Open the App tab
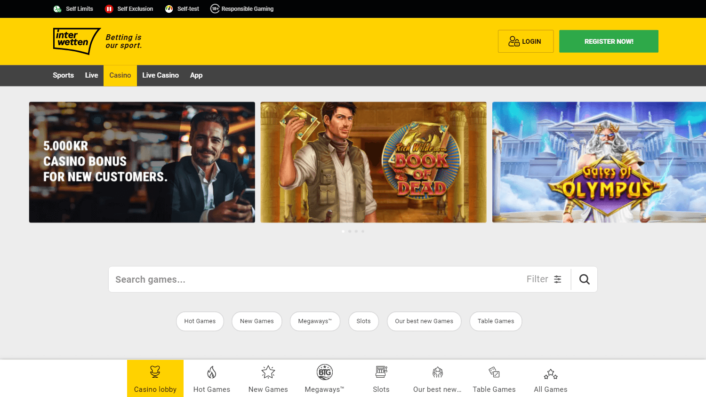 click(196, 75)
